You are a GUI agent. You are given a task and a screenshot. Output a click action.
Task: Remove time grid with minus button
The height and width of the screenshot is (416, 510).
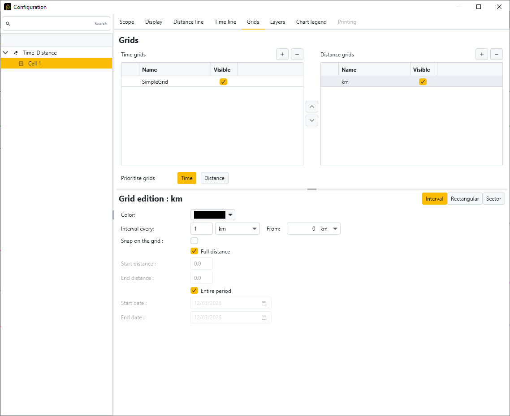point(297,55)
